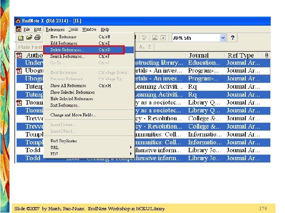Click the Insert Picture toolbar icon
The width and height of the screenshot is (285, 213).
click(155, 38)
